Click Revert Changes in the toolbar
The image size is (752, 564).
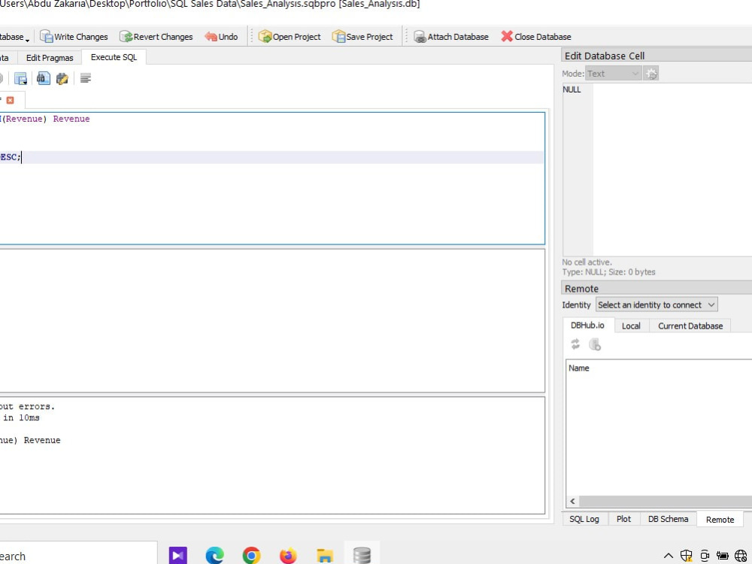[x=156, y=36]
